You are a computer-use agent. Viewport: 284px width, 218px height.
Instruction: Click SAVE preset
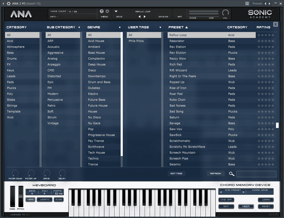point(119,17)
